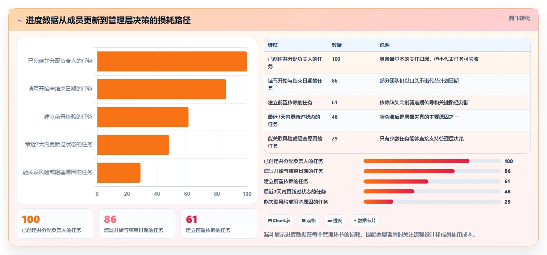This screenshot has height=255, width=547.
Task: Select the 表格 chip
Action: click(309, 221)
